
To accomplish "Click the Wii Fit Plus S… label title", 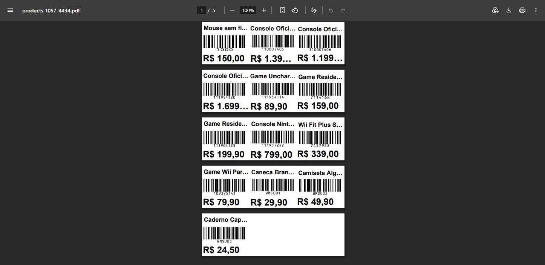I will point(320,125).
